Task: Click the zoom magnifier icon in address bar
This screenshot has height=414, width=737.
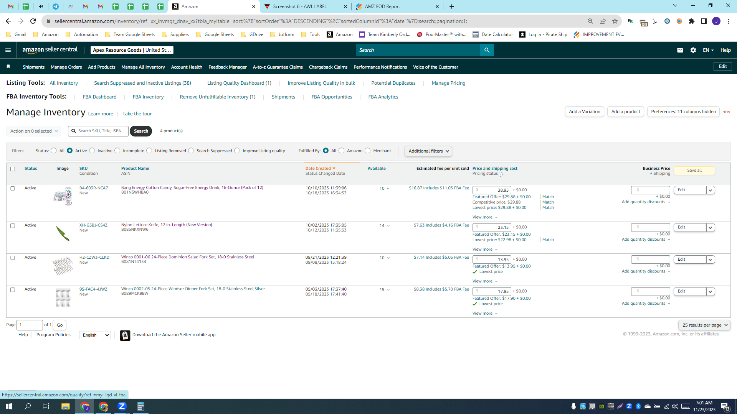Action: tap(590, 21)
